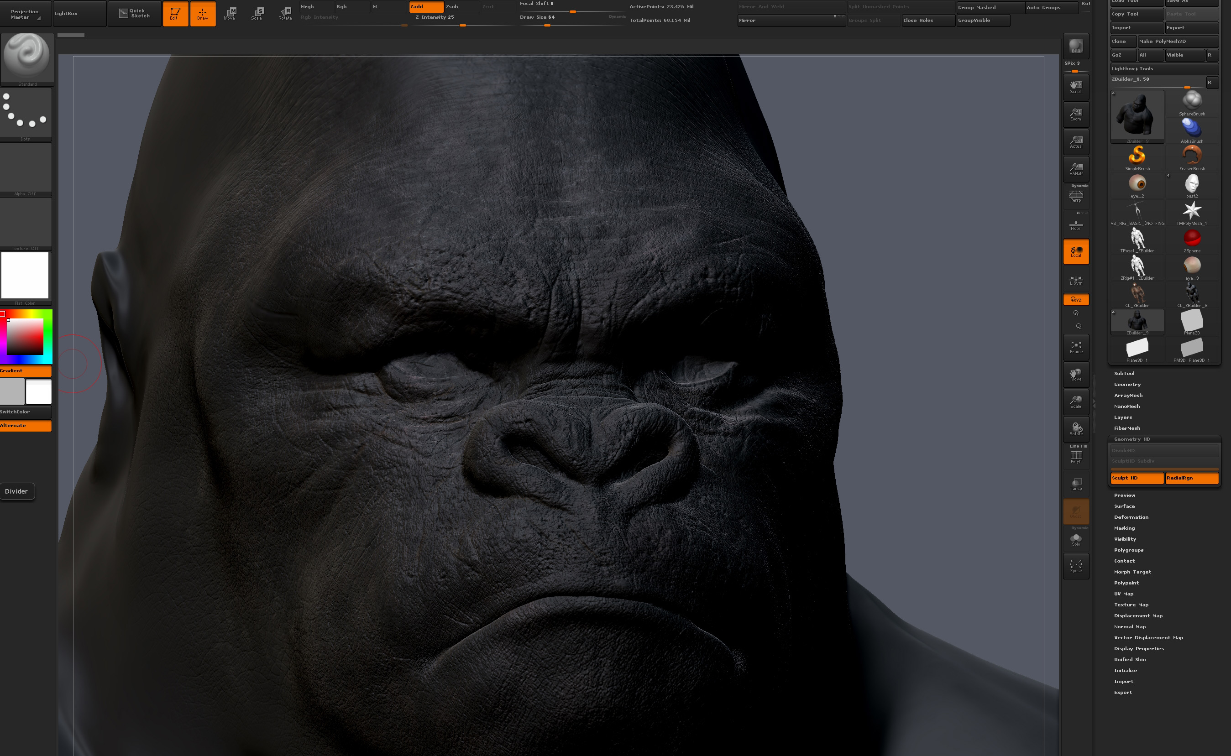Open the Dots stroke type selector
The image size is (1231, 756).
(26, 115)
